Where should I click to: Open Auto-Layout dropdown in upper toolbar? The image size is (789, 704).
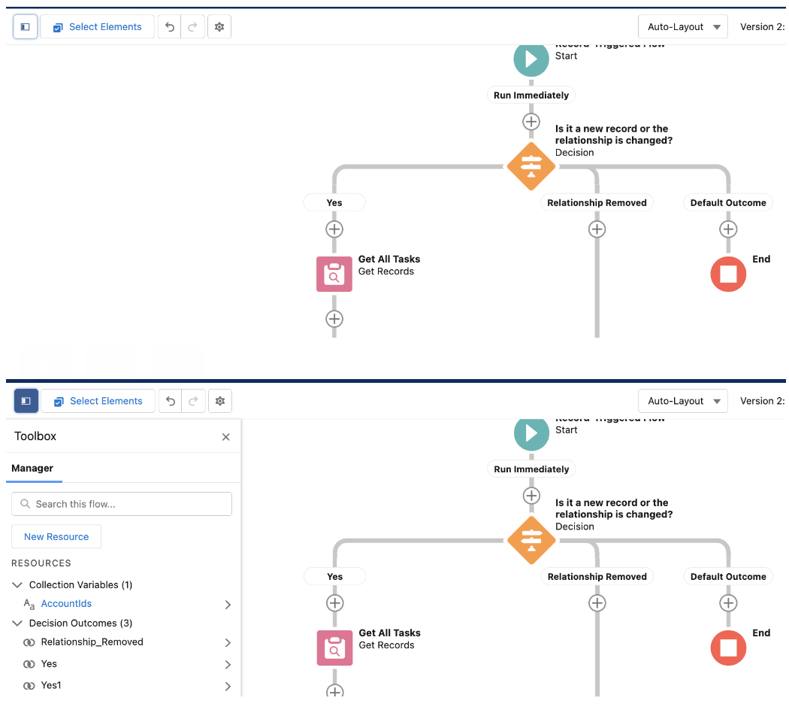coord(683,26)
